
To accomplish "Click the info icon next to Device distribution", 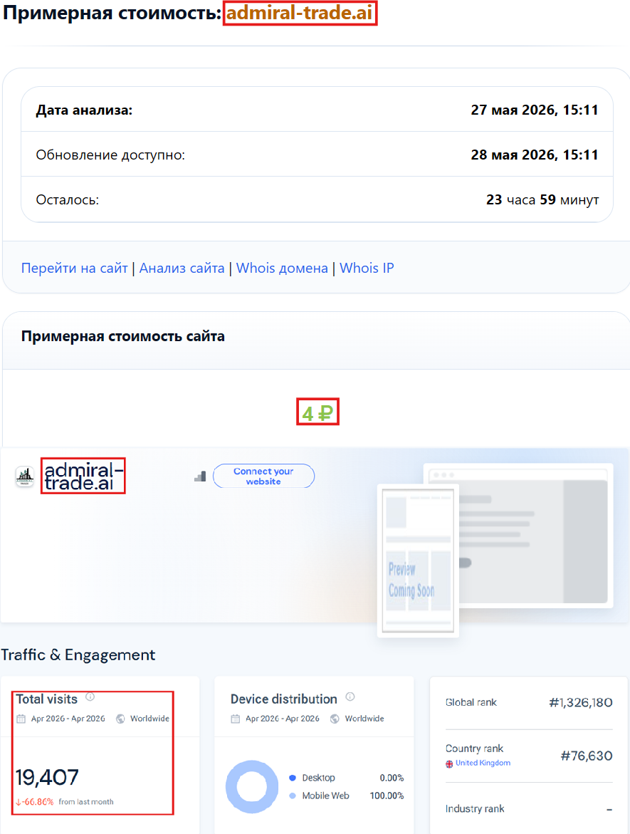I will tap(350, 697).
